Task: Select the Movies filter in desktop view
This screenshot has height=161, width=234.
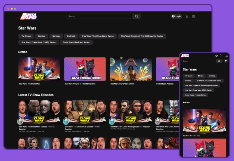Action: tap(42, 36)
